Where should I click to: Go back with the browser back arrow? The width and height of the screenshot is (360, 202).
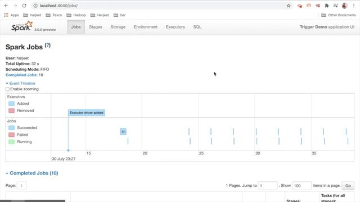6,6
